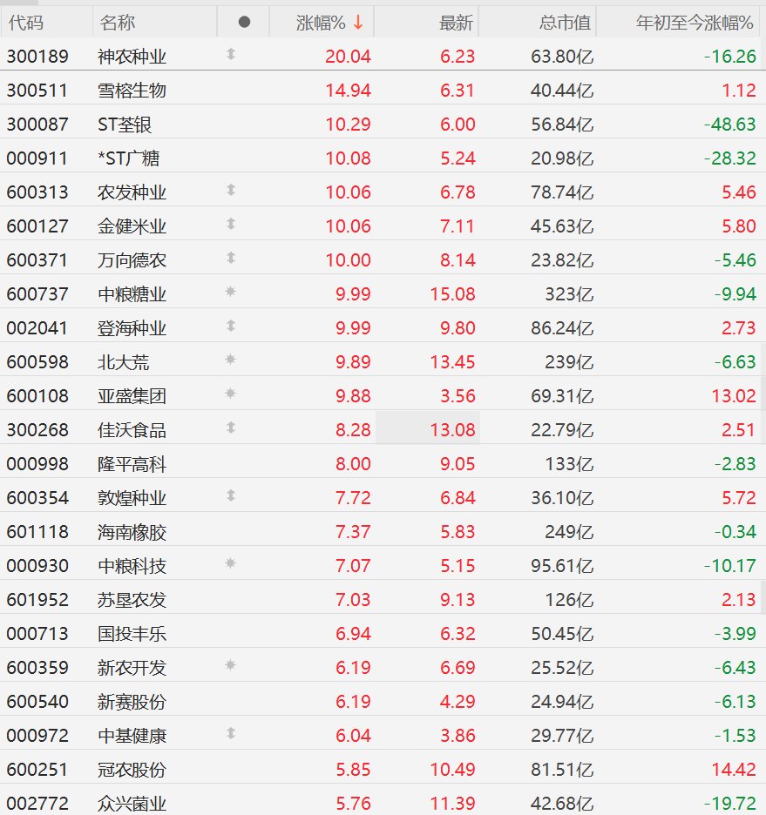Screen dimensions: 766x815
Task: Click 金健米业 stock name
Action: [132, 226]
